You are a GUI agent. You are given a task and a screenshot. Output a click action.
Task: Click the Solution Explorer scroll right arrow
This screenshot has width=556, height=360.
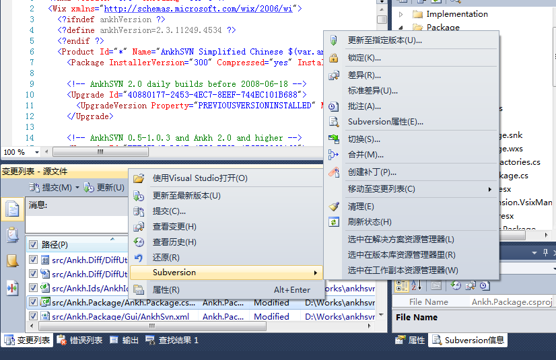pos(546,235)
